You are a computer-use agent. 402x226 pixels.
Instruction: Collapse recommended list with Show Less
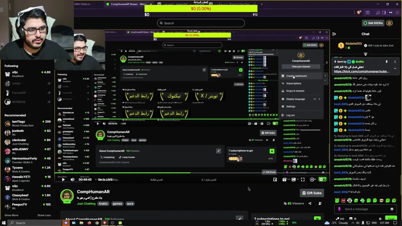(x=44, y=215)
